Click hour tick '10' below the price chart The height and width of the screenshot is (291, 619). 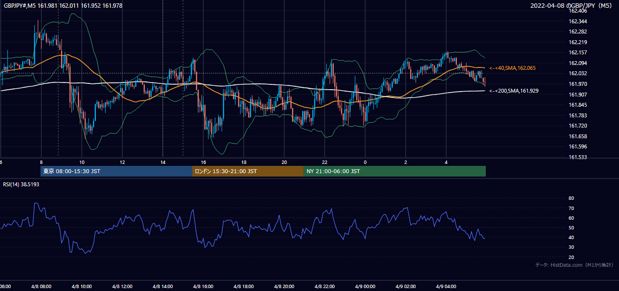(82, 162)
